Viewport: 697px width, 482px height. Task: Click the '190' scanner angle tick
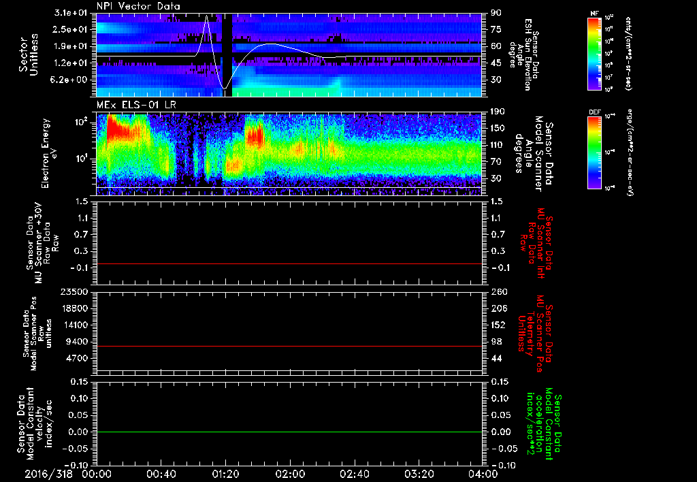498,112
